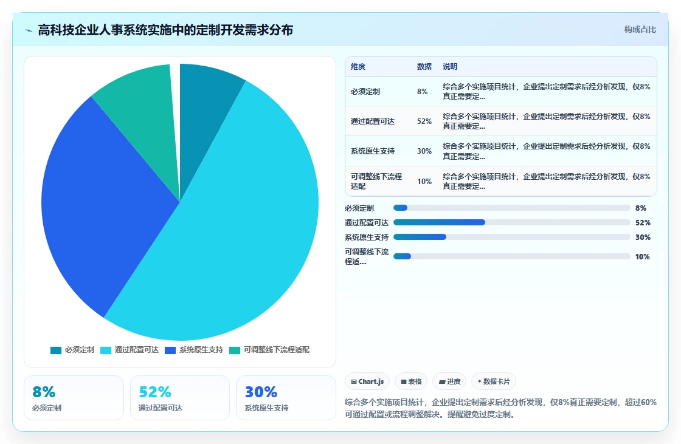This screenshot has height=444, width=681.
Task: Select the 进度 tag
Action: (449, 381)
